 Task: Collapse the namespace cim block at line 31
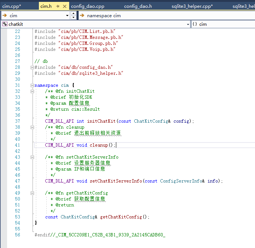coord(32,85)
